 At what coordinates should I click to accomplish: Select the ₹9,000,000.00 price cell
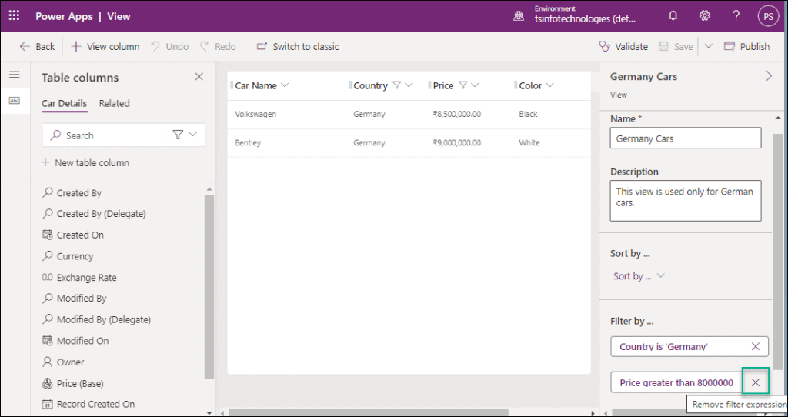(x=457, y=142)
